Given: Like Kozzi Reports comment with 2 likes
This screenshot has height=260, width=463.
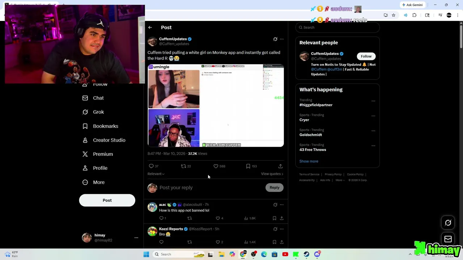Looking at the screenshot, I should (x=218, y=242).
